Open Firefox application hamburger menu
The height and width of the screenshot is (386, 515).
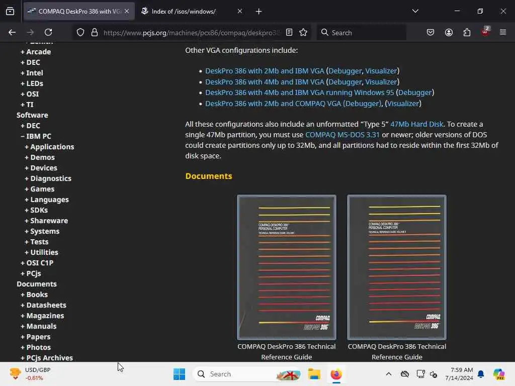point(503,32)
